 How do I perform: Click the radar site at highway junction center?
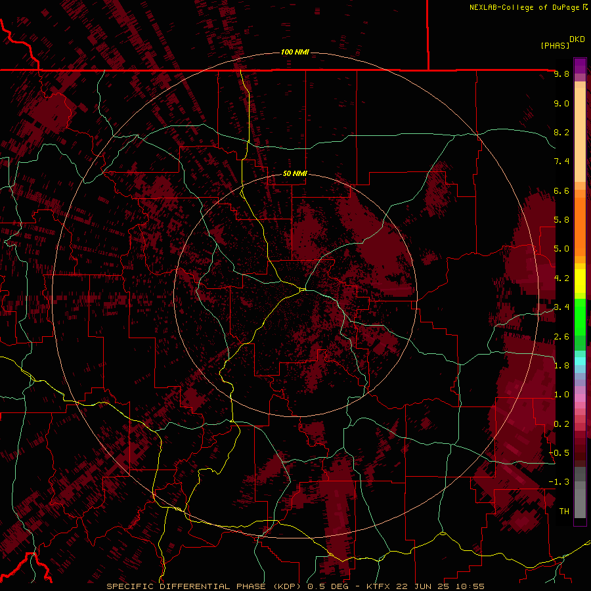[303, 289]
